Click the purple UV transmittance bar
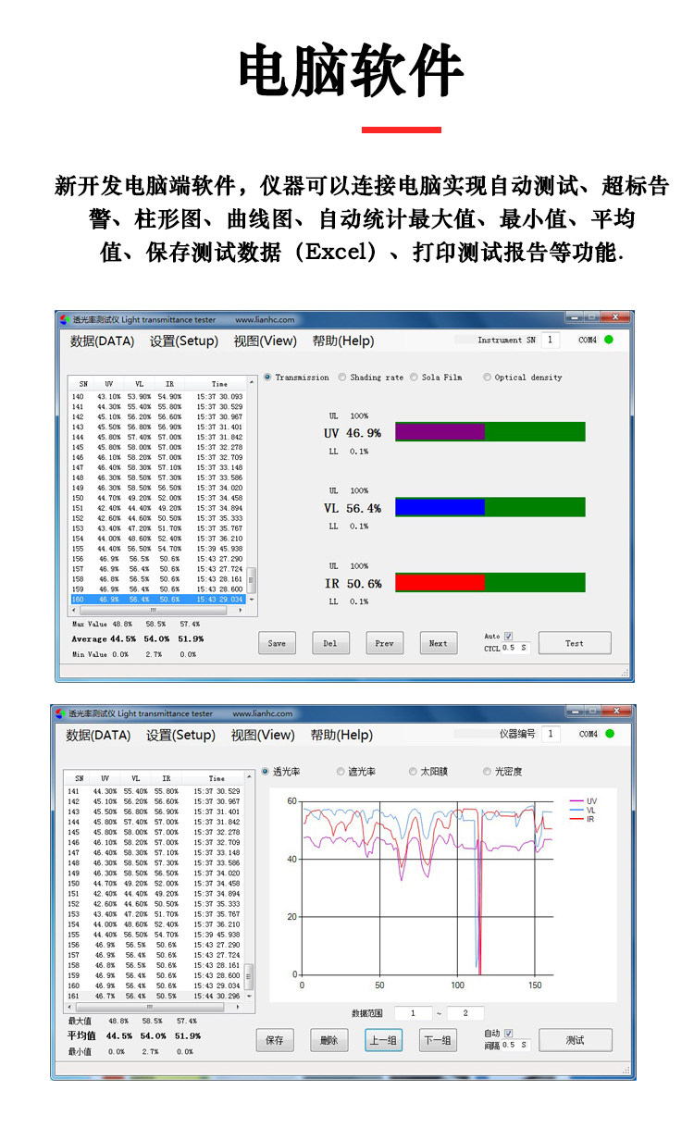 pyautogui.click(x=440, y=432)
